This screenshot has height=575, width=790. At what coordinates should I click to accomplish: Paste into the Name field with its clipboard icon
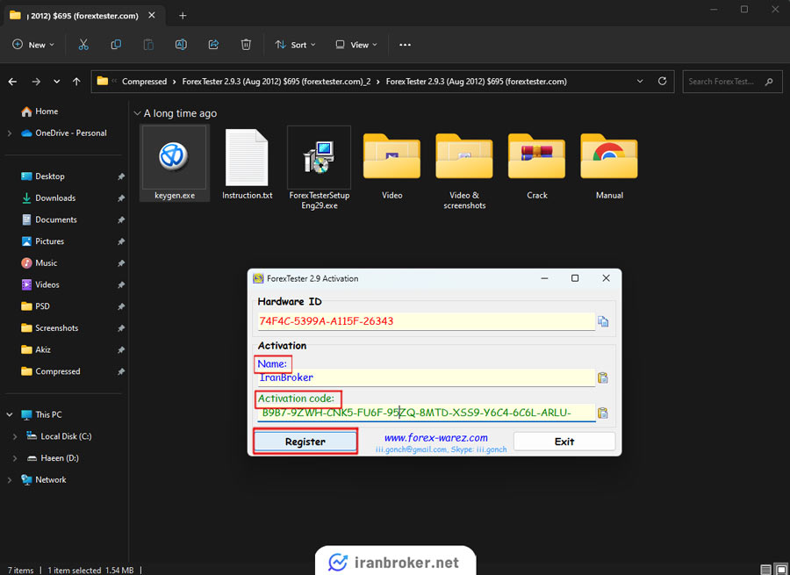coord(603,377)
